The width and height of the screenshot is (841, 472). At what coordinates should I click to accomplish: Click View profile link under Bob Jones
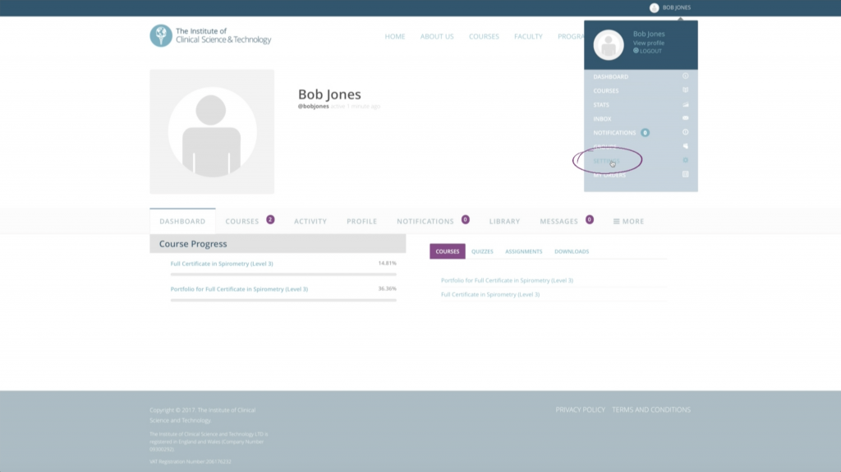pyautogui.click(x=649, y=43)
